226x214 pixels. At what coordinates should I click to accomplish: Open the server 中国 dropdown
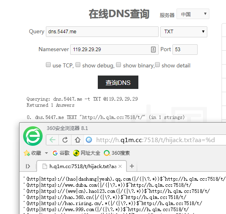coord(193,14)
